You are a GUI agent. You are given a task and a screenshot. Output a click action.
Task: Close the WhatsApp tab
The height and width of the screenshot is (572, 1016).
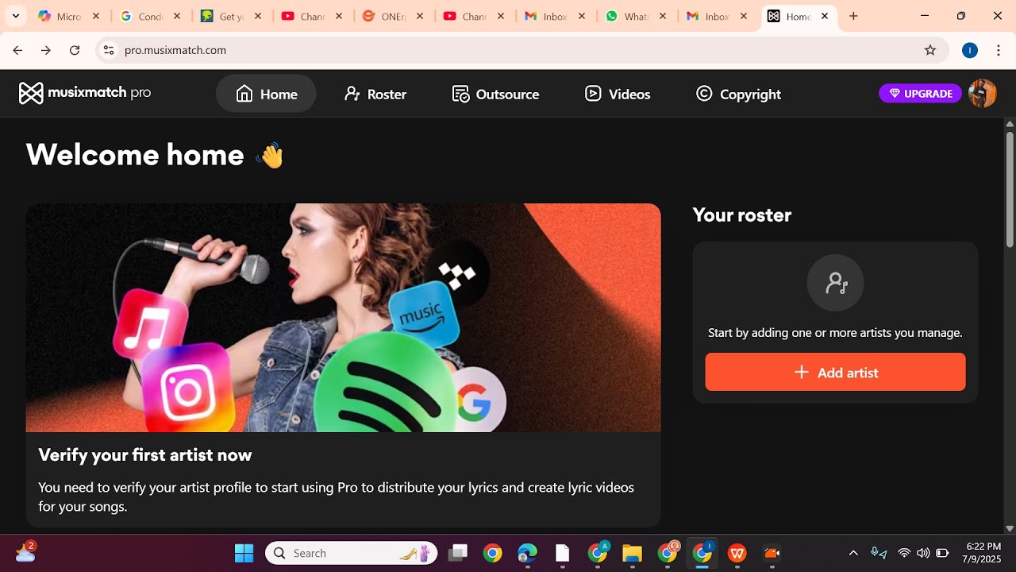663,16
